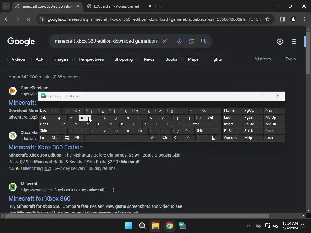Open the notifications bell
The height and width of the screenshot is (233, 311).
(302, 226)
